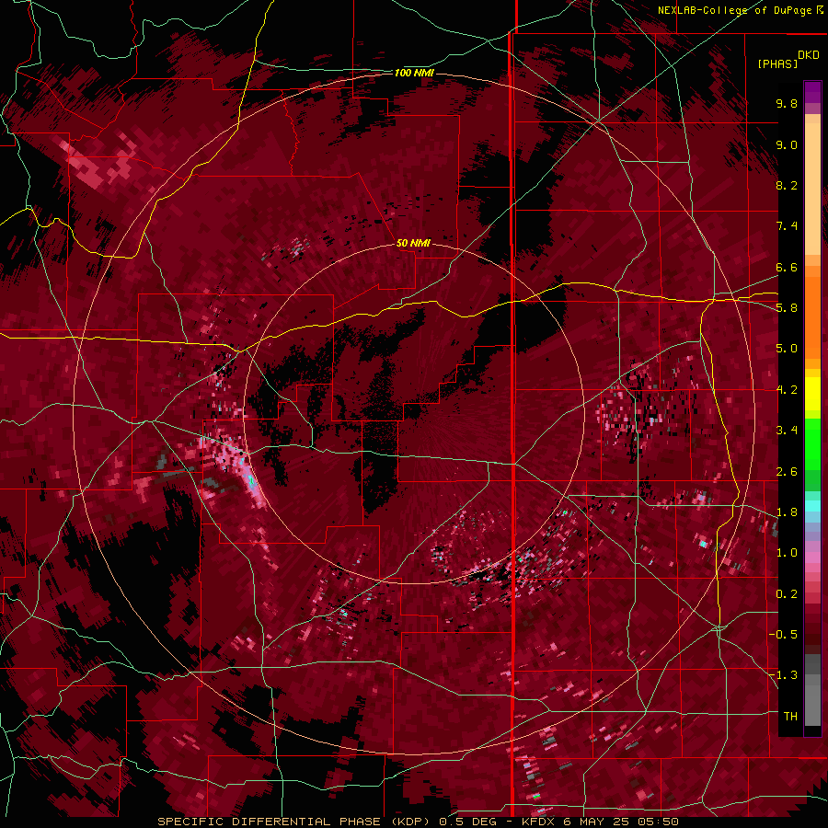The image size is (828, 828).
Task: Click the DKD legend label
Action: 809,55
